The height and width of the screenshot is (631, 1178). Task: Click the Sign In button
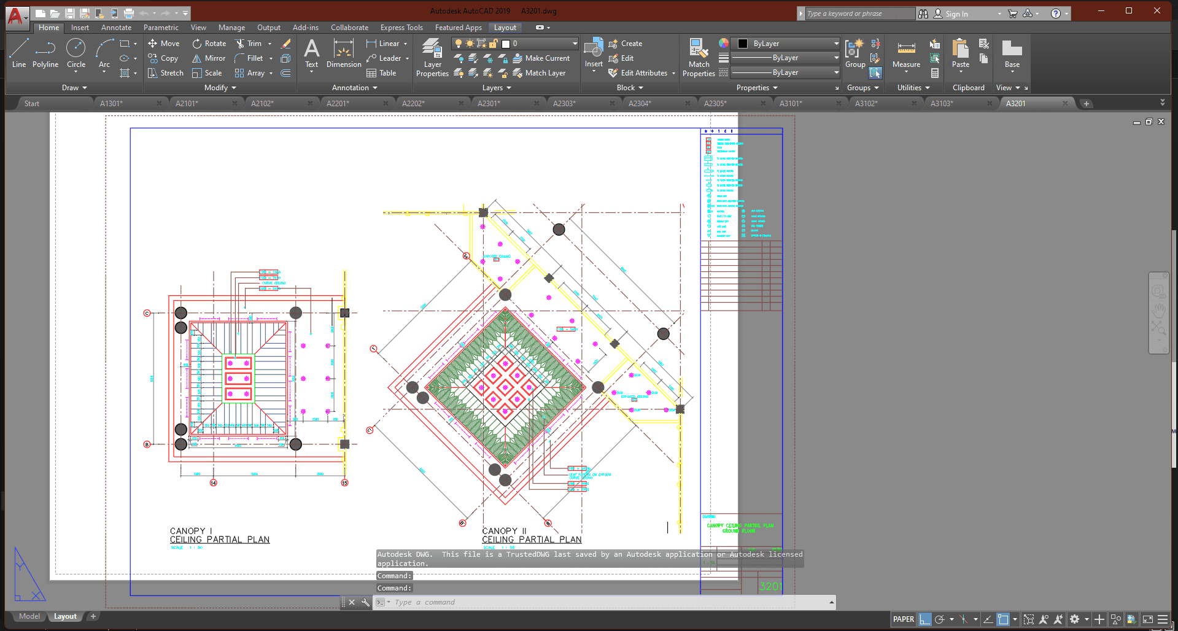(956, 14)
